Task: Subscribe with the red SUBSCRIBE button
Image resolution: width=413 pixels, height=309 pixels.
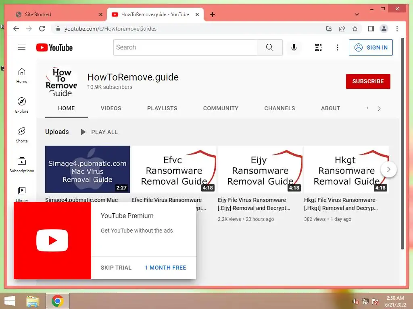Action: tap(368, 81)
